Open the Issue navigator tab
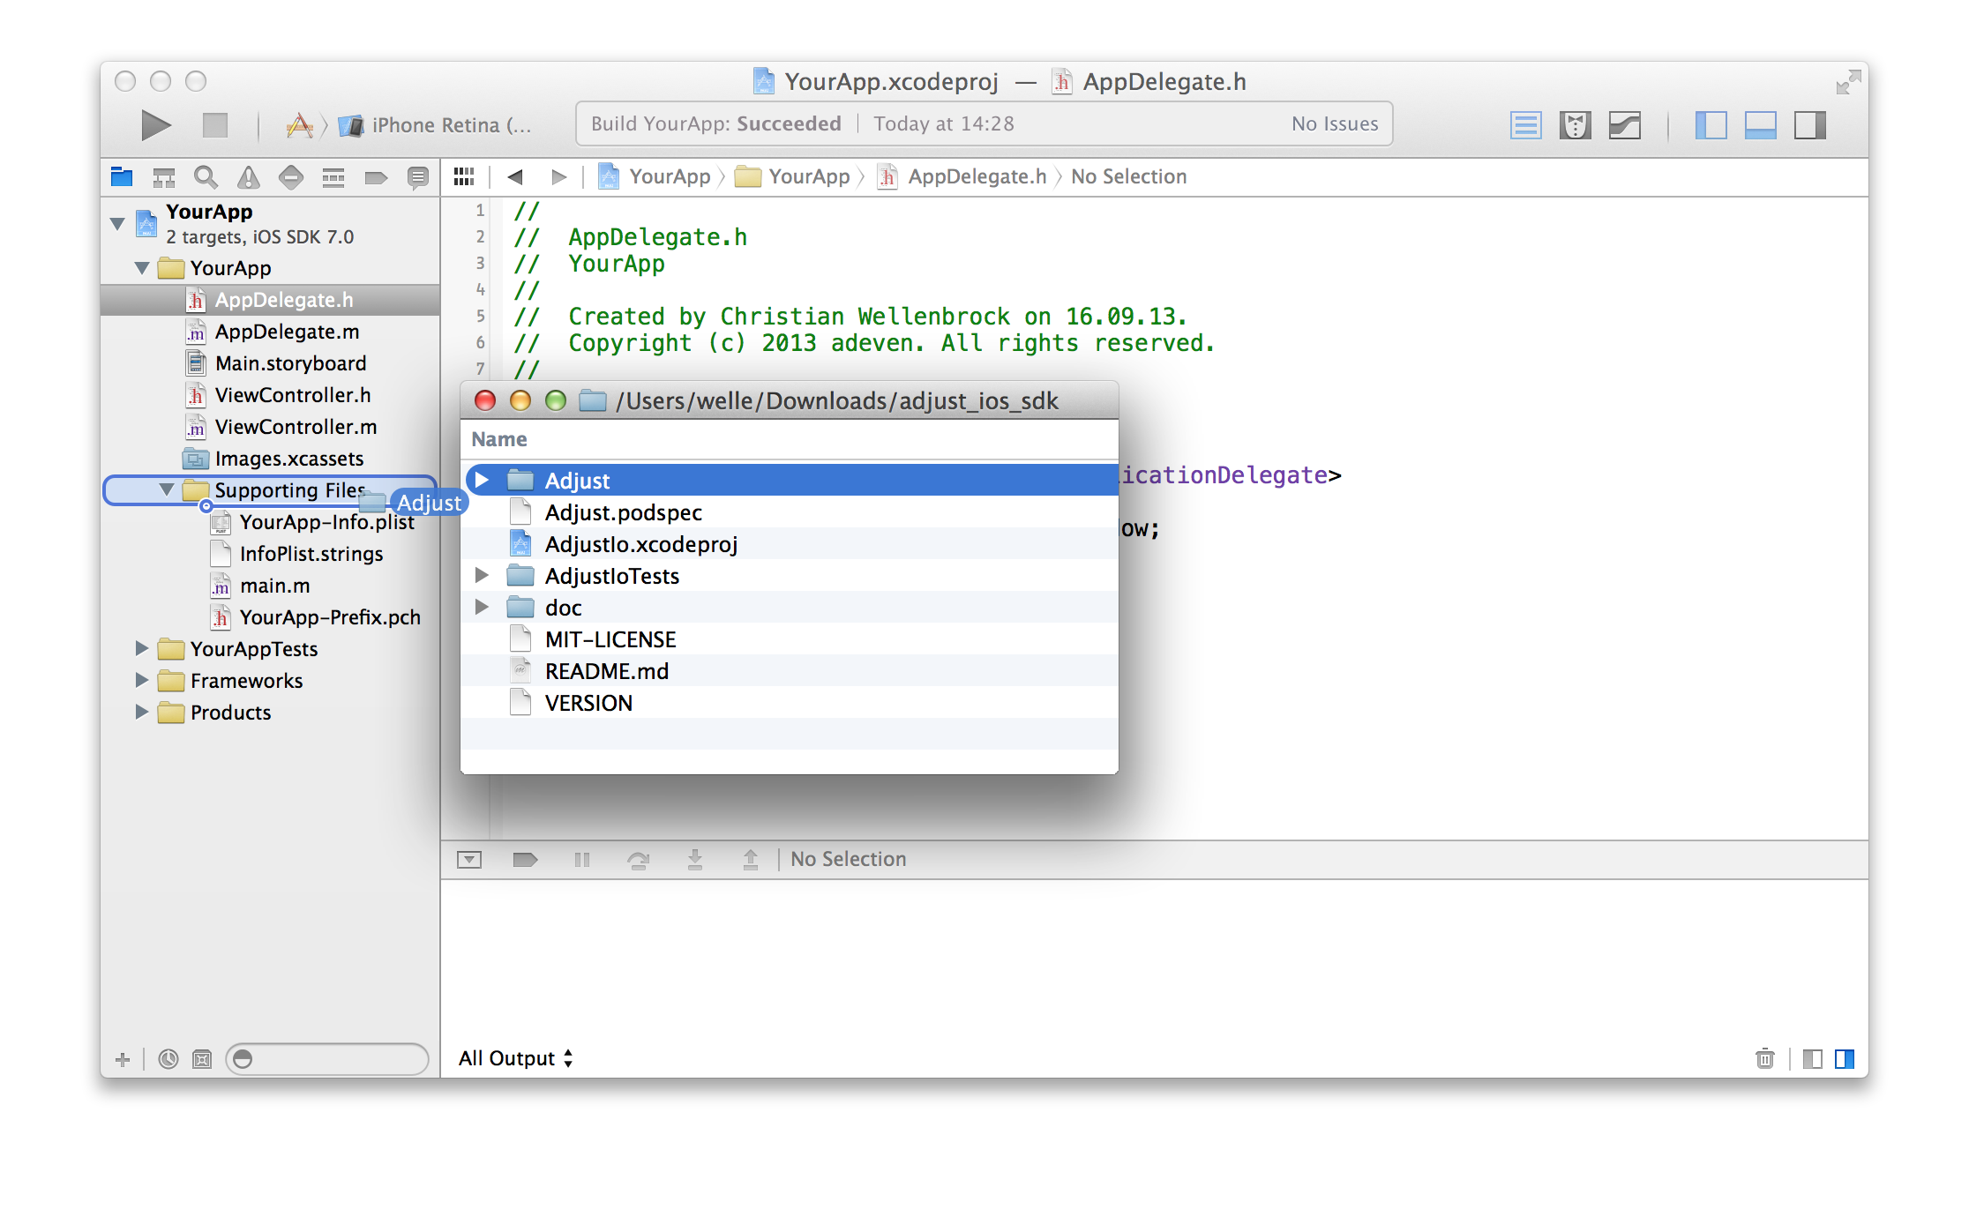The image size is (1969, 1217). 249,177
